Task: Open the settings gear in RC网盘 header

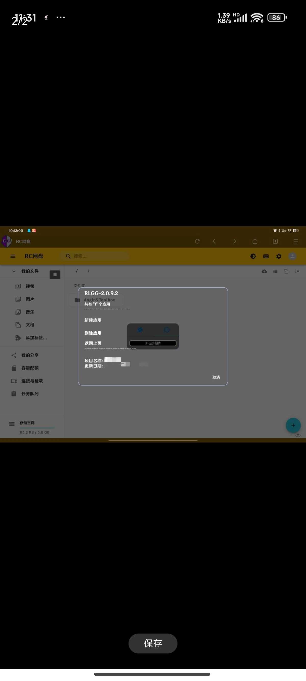Action: 279,256
